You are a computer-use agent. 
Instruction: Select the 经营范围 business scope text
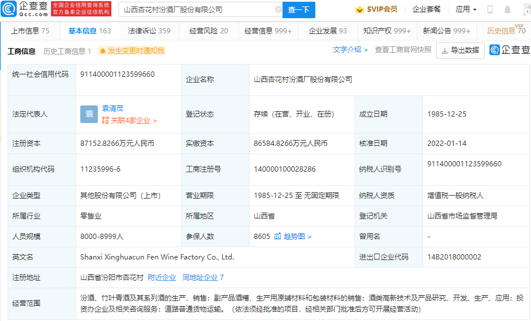click(x=302, y=303)
